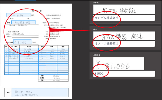The height and width of the screenshot is (100, 162).
Task: Click the 数量 column header
Action: point(42,47)
